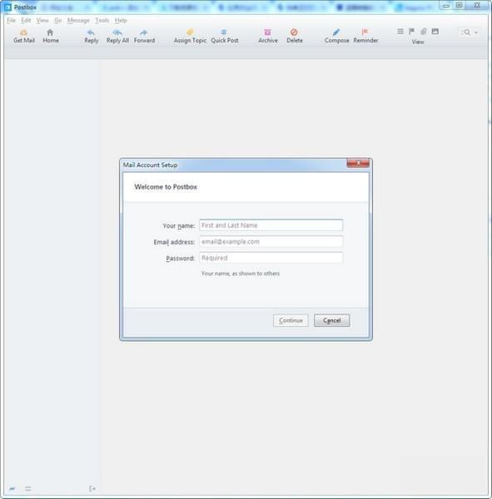Collapse the sidebar with bottom arrow icon
The height and width of the screenshot is (499, 492).
point(92,488)
